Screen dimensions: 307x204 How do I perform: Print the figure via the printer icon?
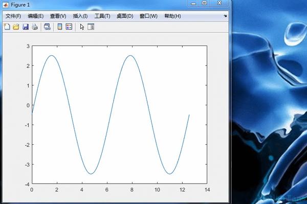tap(35, 27)
